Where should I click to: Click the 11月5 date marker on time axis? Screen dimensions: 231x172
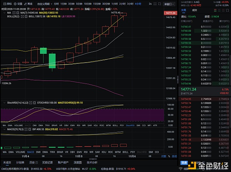[x=79, y=156]
